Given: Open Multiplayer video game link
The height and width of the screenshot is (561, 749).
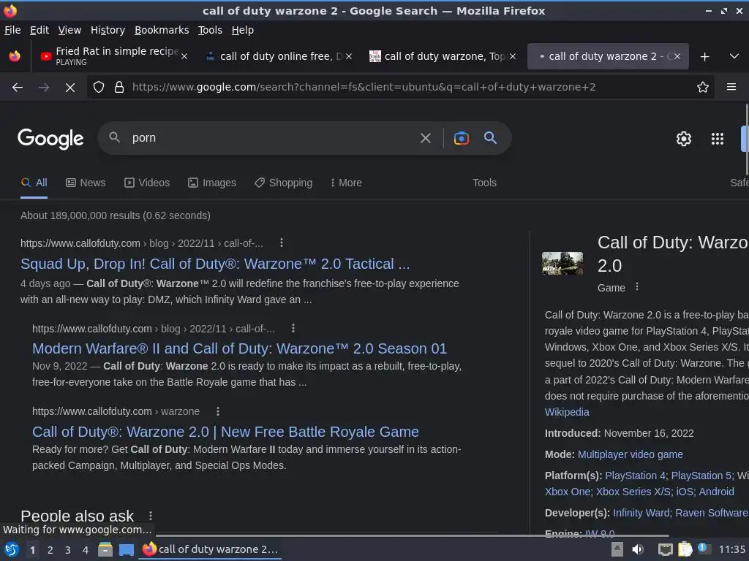Looking at the screenshot, I should 630,454.
